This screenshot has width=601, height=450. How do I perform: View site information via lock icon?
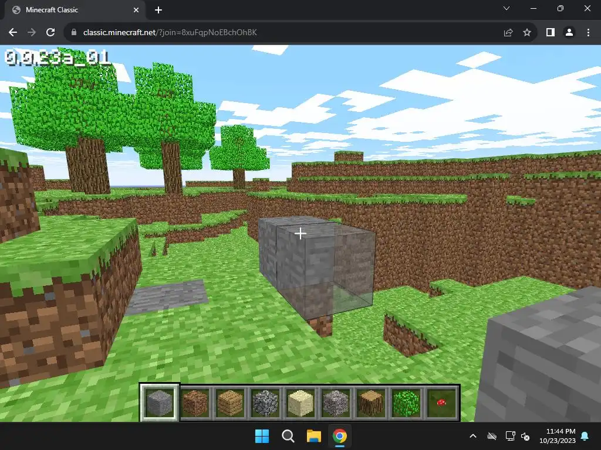[74, 33]
